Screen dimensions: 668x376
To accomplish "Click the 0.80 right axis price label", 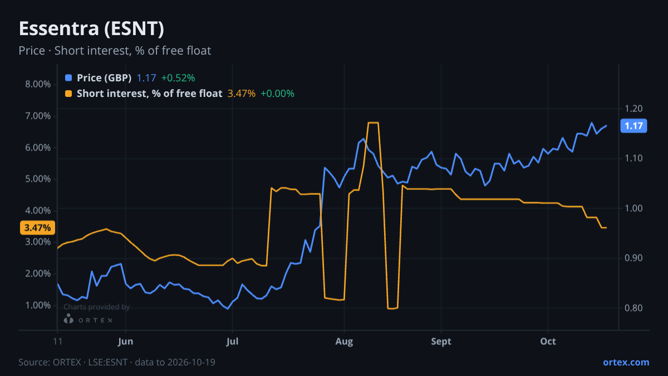I will pyautogui.click(x=633, y=308).
